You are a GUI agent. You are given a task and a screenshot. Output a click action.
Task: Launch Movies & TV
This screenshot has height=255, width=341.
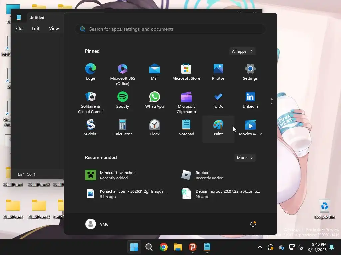click(x=250, y=128)
